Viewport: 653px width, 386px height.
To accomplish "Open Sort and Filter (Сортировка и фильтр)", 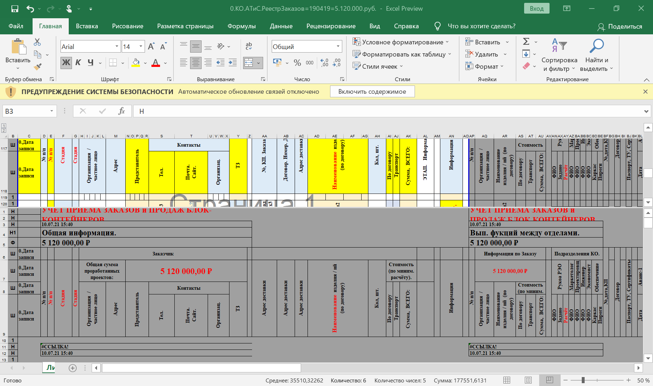I will pos(559,55).
